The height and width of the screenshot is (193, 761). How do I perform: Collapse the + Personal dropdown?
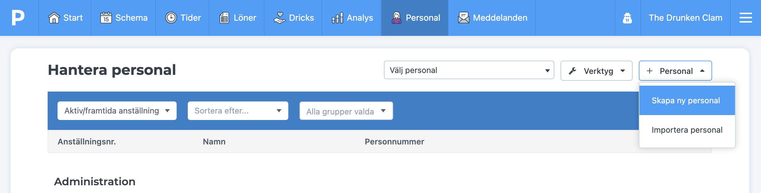coord(675,71)
